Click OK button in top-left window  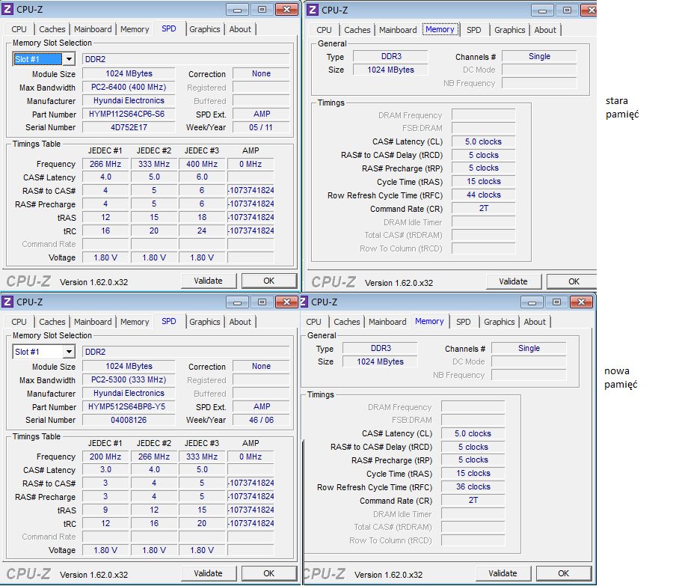click(x=268, y=281)
